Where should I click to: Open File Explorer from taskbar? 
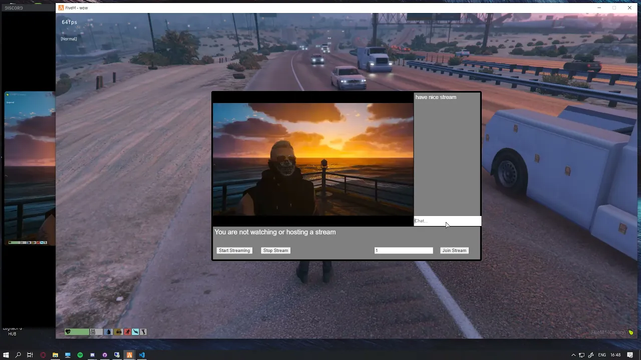[55, 355]
